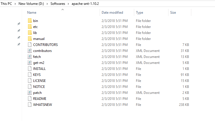Click the first pin icon in sidebar
The height and width of the screenshot is (121, 215).
tap(19, 24)
